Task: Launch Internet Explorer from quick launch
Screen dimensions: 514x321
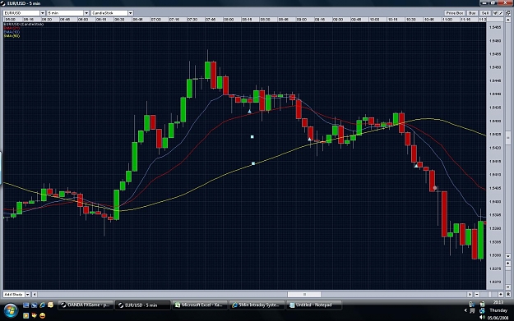Action: coord(42,305)
